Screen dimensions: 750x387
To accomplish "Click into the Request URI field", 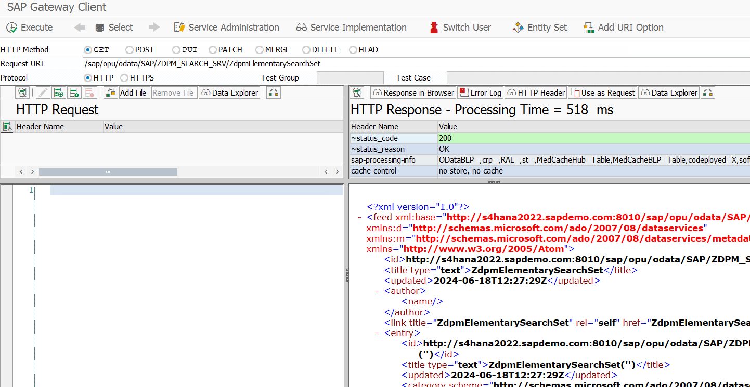I will tap(416, 64).
